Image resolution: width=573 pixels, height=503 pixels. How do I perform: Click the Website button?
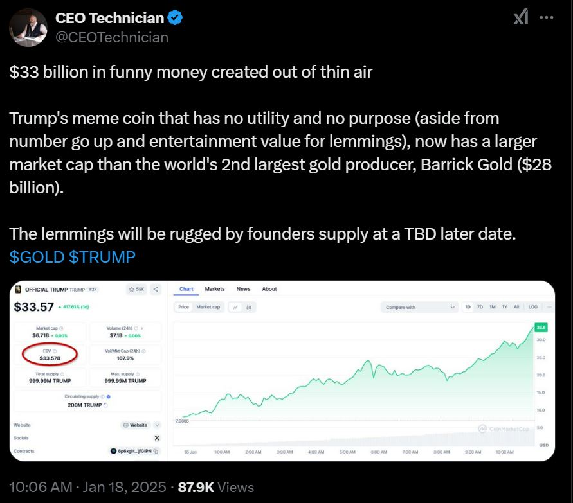135,425
